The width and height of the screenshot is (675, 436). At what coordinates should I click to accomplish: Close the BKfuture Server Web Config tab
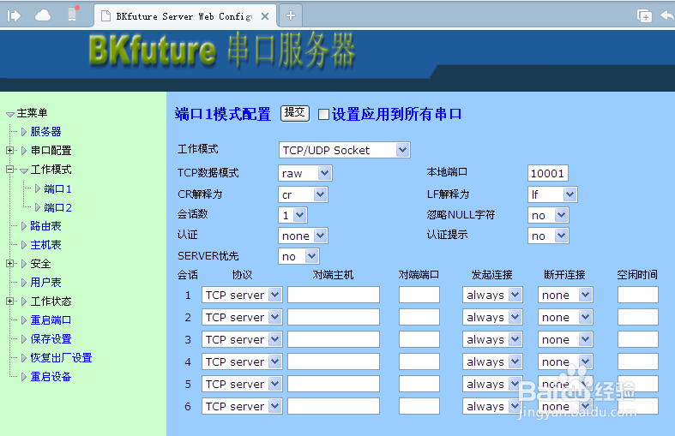coord(265,16)
